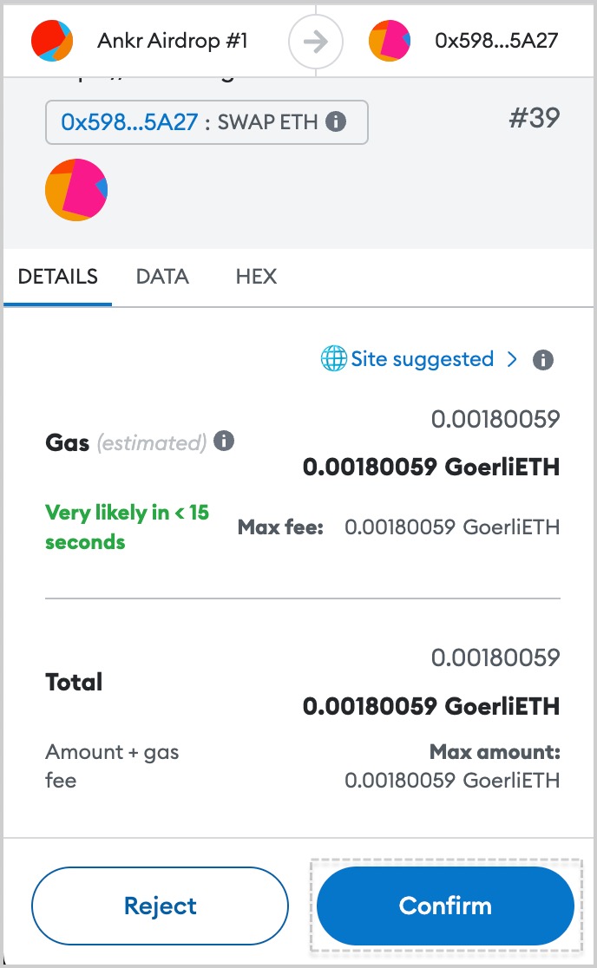Click the recipient 0x598...5A27 avatar in header
597x968 pixels.
(390, 41)
